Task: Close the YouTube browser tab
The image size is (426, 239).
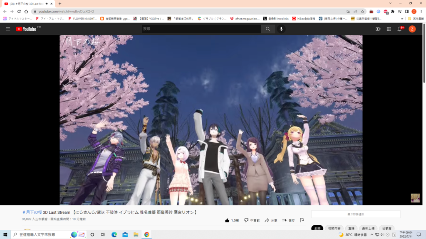Action: point(51,4)
